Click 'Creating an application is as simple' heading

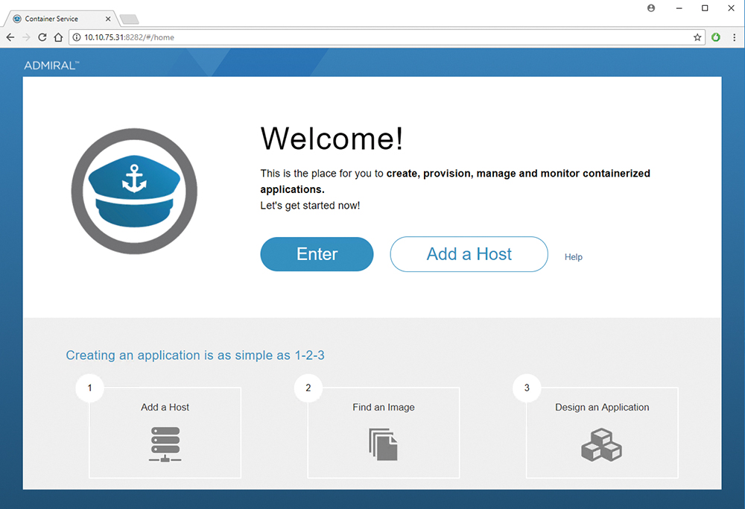pyautogui.click(x=195, y=355)
